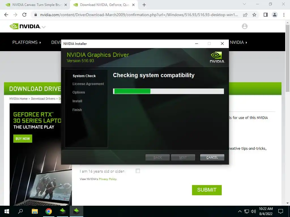Image resolution: width=290 pixels, height=217 pixels.
Task: Open the Chrome profile avatar
Action: 275,15
